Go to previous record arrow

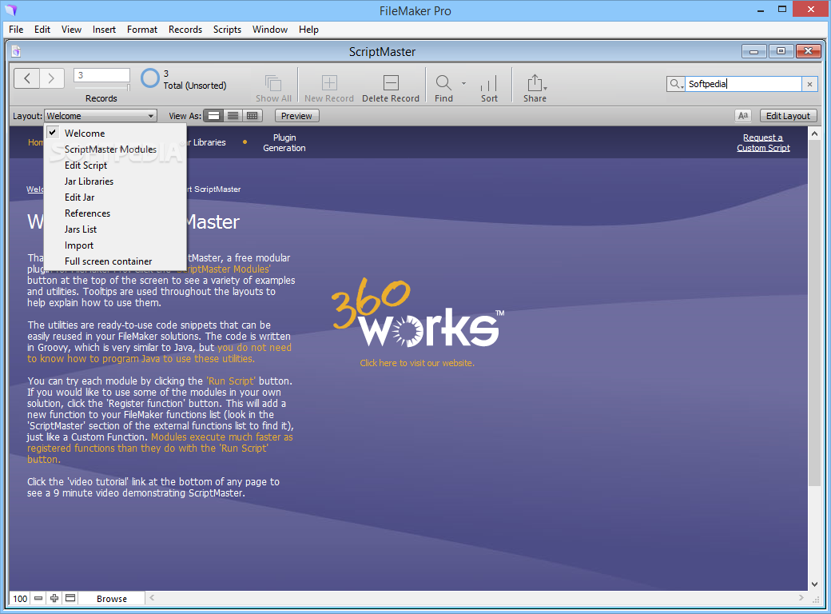pos(26,78)
